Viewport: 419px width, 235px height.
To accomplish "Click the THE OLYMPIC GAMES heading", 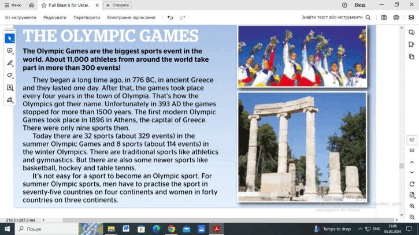I will click(x=110, y=36).
